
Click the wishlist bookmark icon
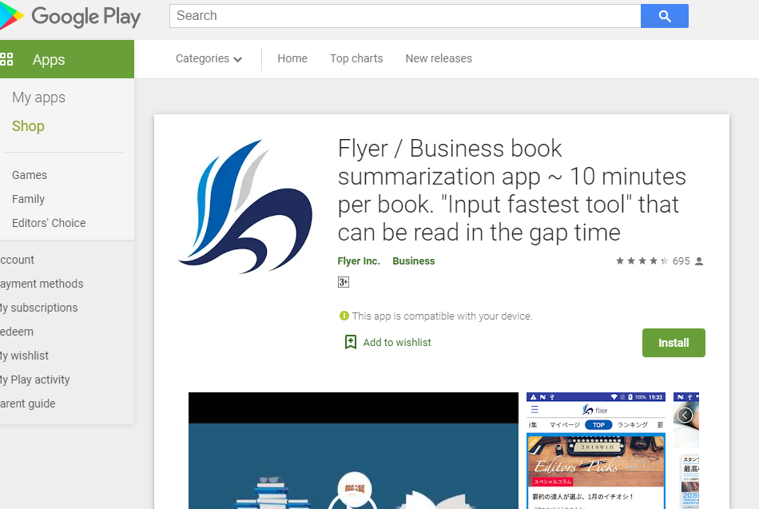click(x=350, y=342)
